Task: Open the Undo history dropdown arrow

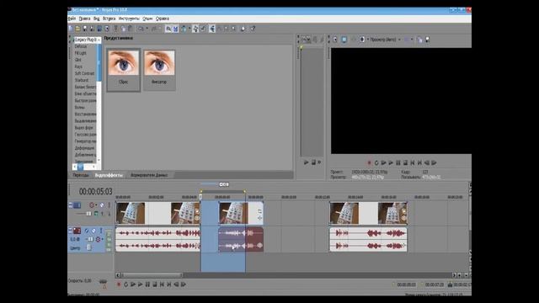Action: [x=147, y=29]
